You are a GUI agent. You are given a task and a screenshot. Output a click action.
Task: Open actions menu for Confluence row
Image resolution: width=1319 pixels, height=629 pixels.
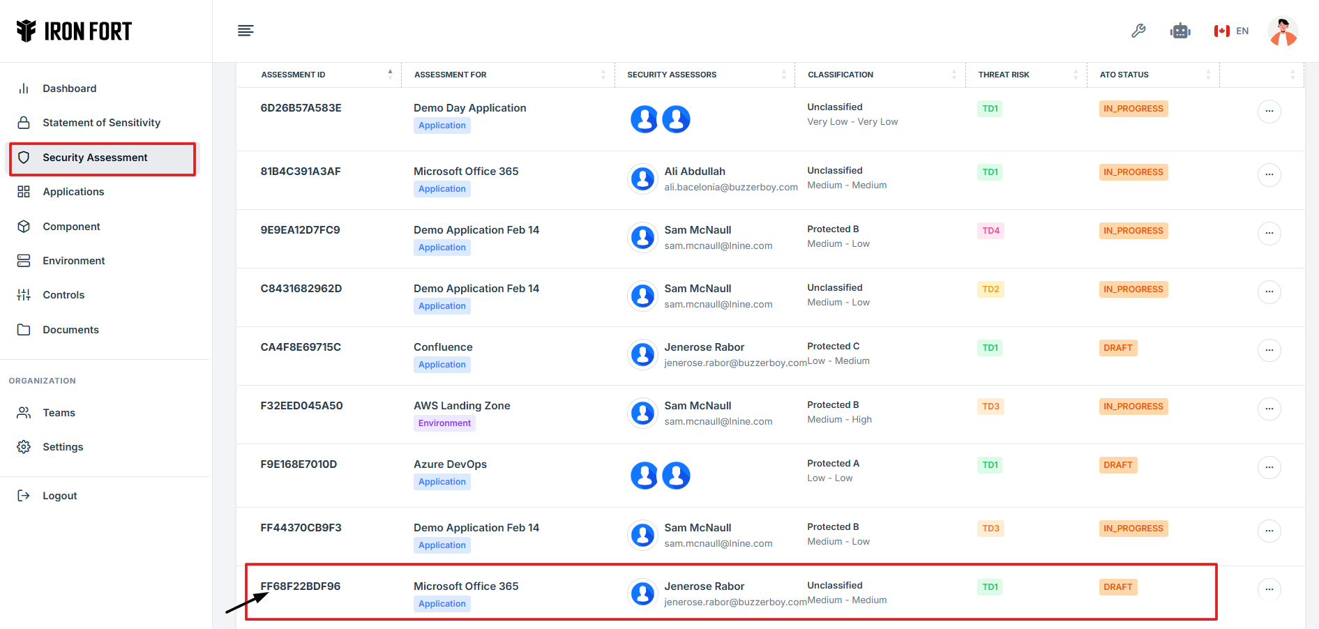1269,350
